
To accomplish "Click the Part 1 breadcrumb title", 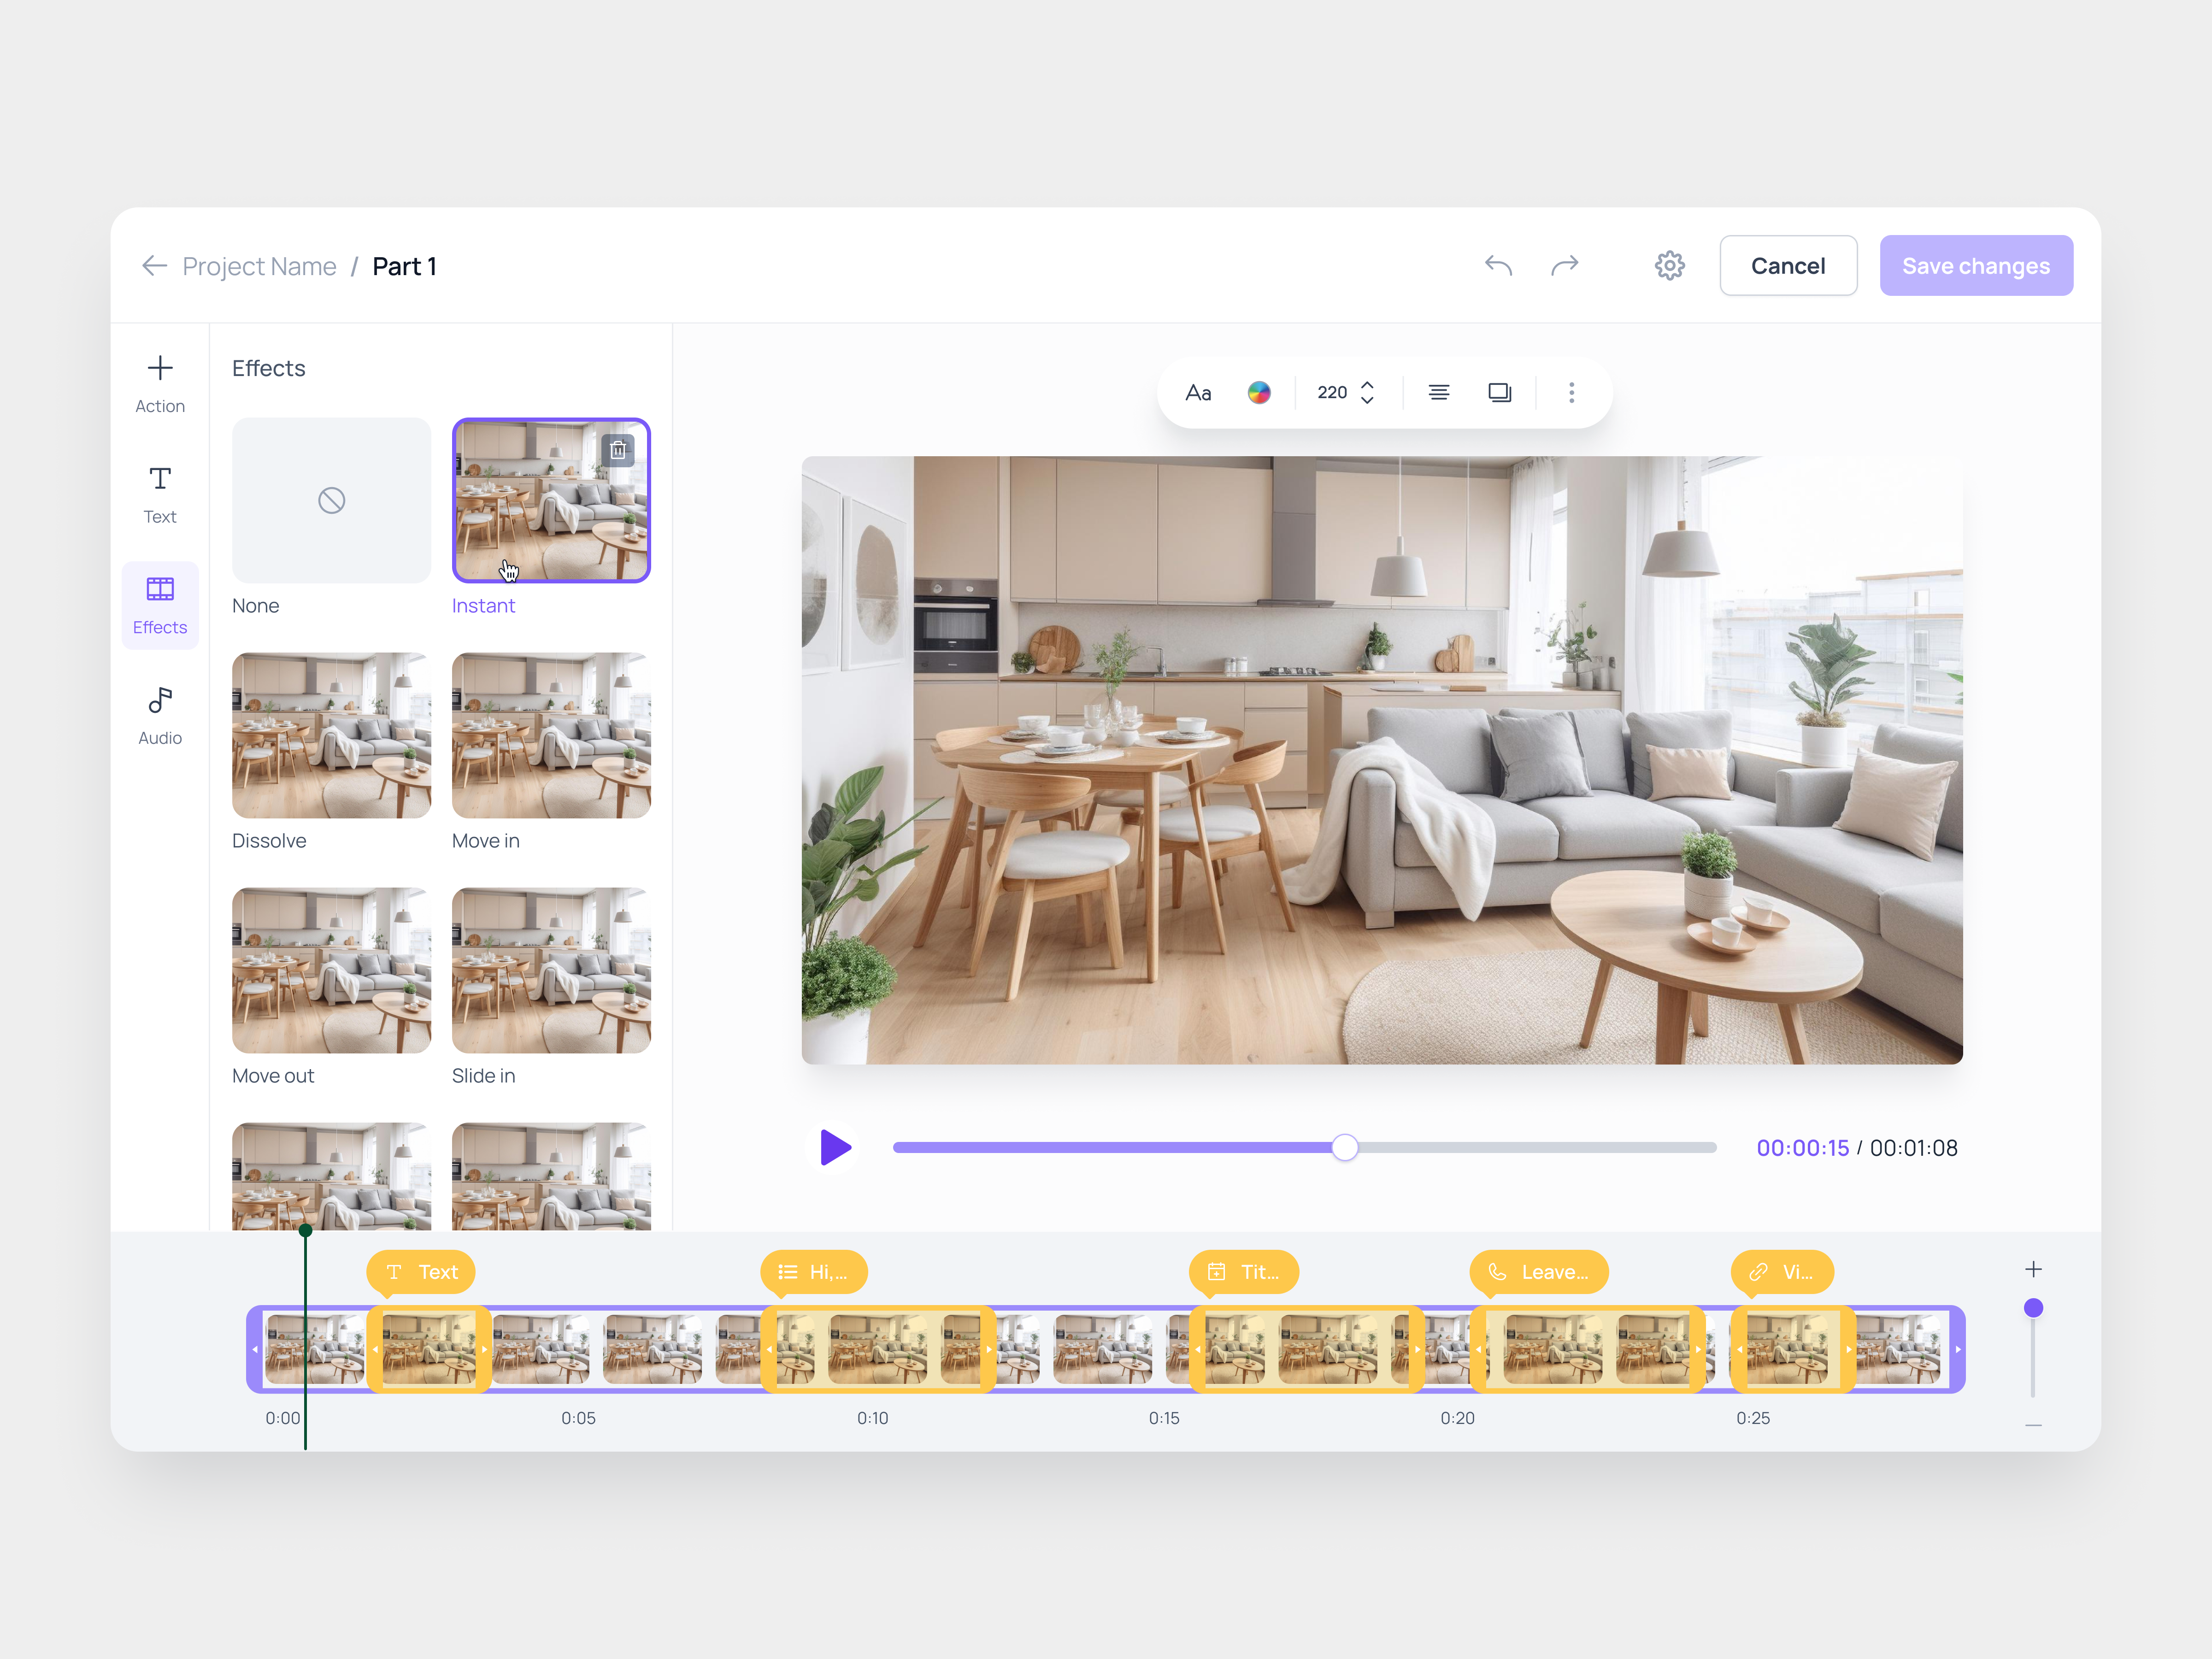I will pos(404,265).
